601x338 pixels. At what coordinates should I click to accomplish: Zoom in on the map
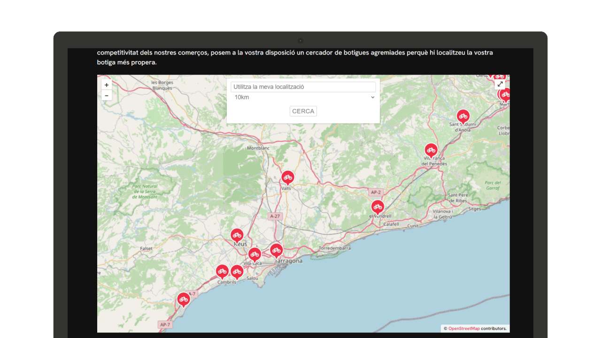[107, 85]
